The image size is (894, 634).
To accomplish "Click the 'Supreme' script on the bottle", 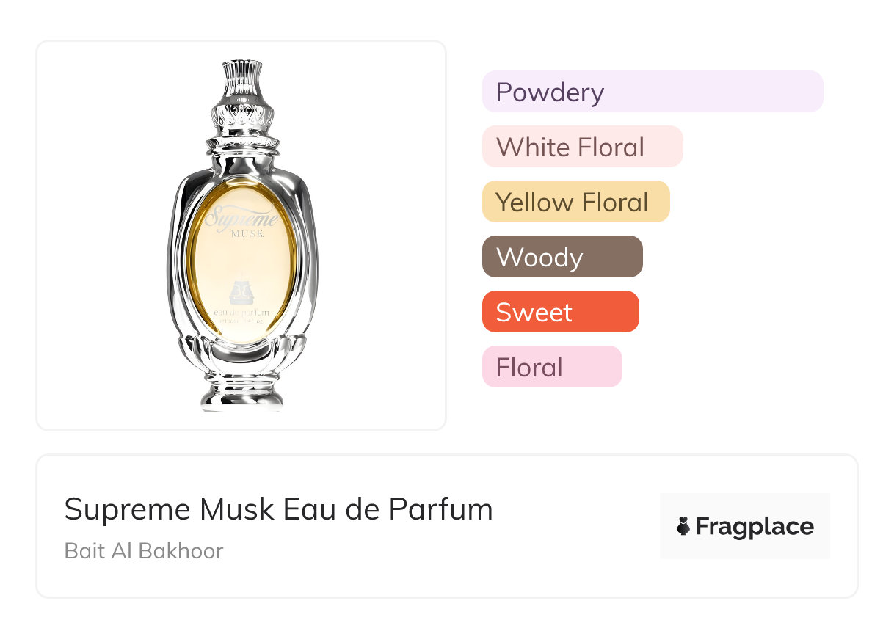I will pos(241,218).
